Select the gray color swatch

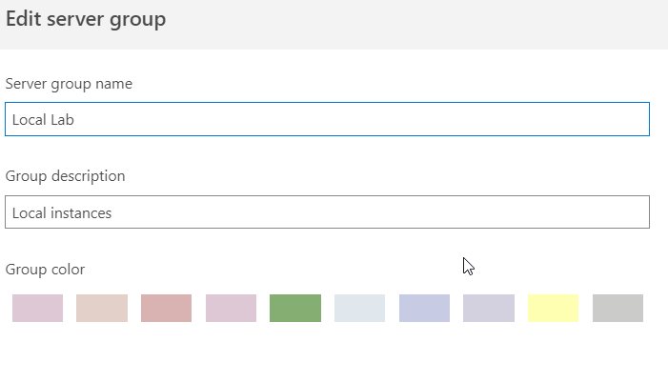click(x=617, y=308)
